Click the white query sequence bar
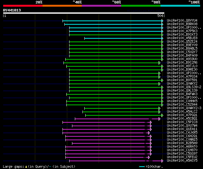This screenshot has height=169, width=203. click(x=84, y=13)
